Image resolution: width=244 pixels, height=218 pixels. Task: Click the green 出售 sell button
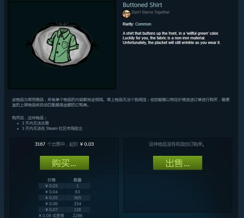(x=177, y=163)
